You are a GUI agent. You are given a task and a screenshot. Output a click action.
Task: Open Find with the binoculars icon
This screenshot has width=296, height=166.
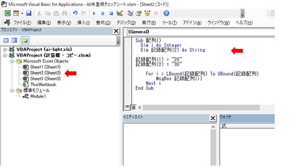point(64,13)
